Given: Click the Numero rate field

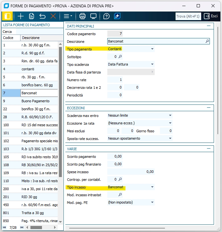Looking at the screenshot, I should [x=115, y=80].
